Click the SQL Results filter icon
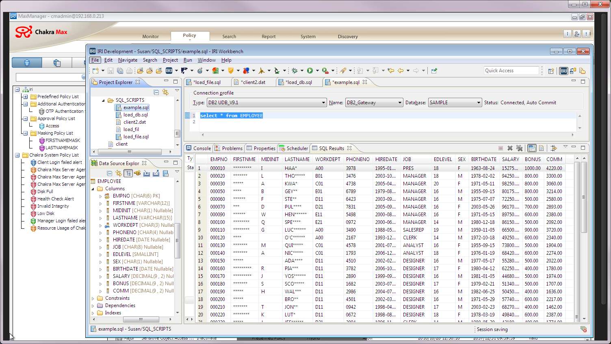Viewport: 611px width, 344px height. [x=553, y=148]
